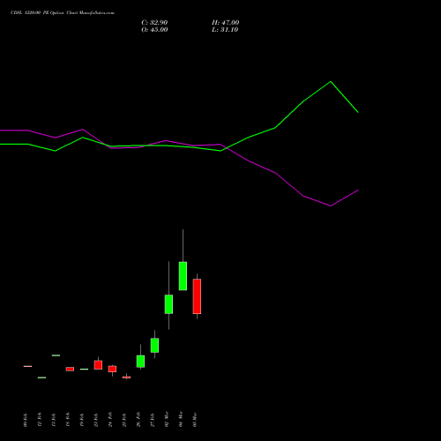Select the high value 'H: 47.00'
The height and width of the screenshot is (441, 441).
[225, 23]
